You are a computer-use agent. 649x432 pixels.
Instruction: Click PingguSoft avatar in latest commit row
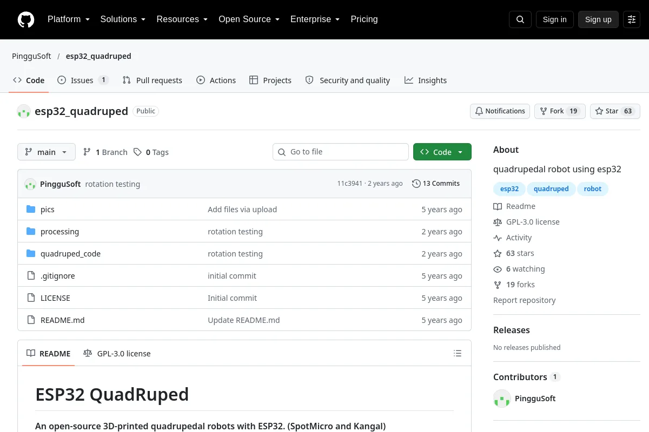pos(30,184)
